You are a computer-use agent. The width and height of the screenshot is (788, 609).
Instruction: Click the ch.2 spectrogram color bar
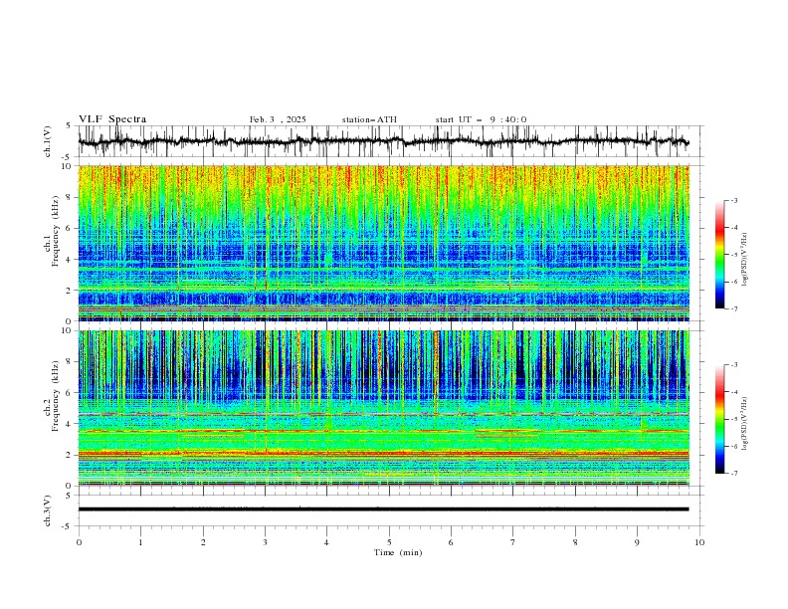pyautogui.click(x=720, y=419)
